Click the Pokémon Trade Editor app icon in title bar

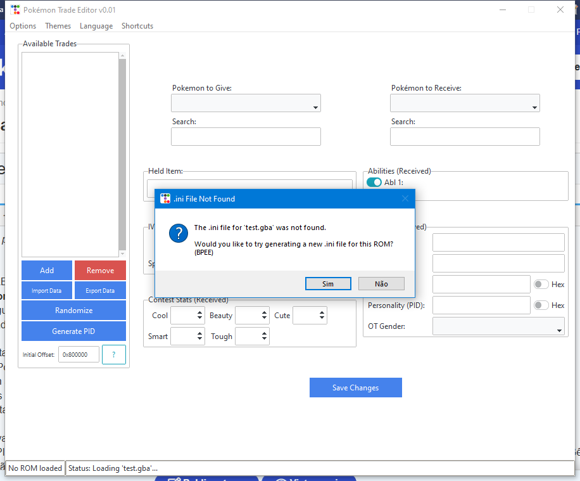(x=15, y=10)
